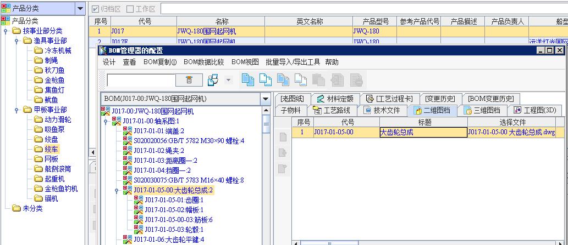This screenshot has height=245, width=568.
Task: Click the 大齿轮总成 title cell
Action: pyautogui.click(x=423, y=132)
